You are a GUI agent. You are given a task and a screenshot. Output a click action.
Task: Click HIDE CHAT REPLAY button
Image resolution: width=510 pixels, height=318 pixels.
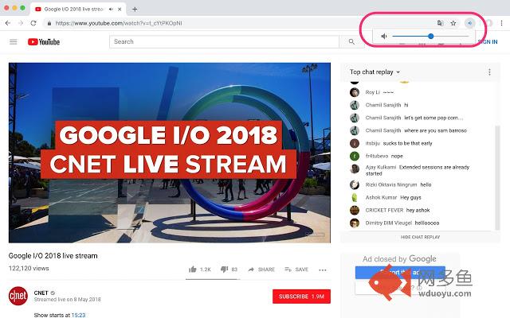[420, 237]
